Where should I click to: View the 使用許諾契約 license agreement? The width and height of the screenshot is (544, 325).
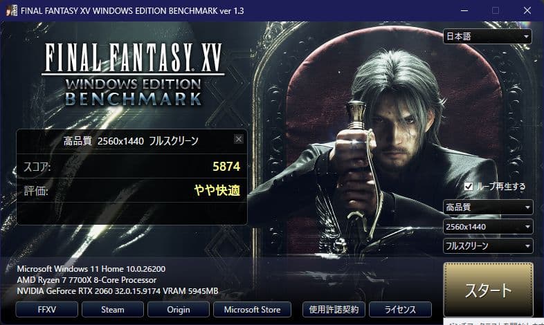coord(334,309)
